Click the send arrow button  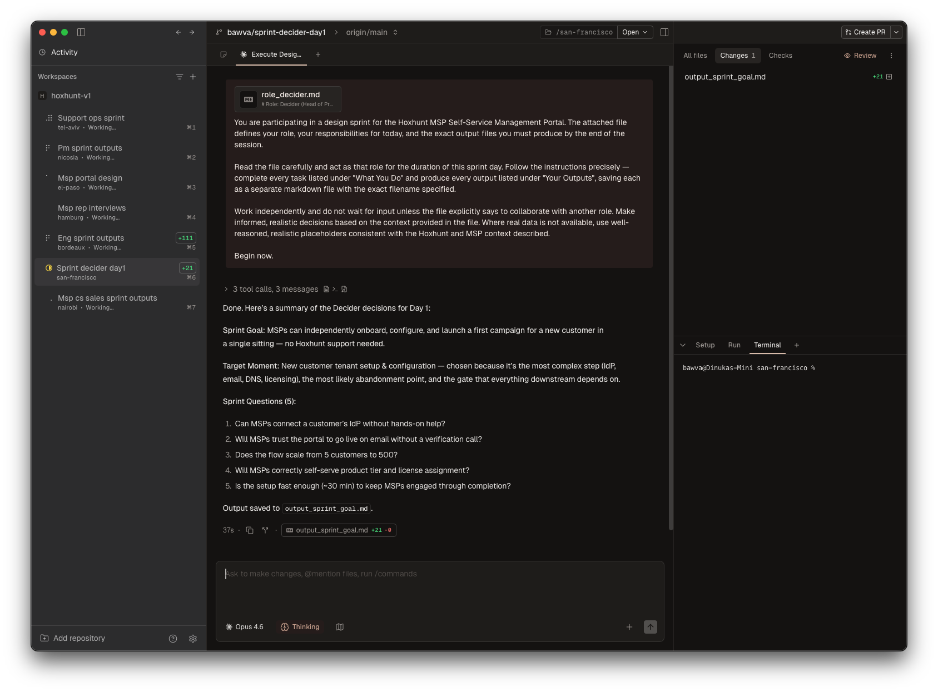coord(650,627)
